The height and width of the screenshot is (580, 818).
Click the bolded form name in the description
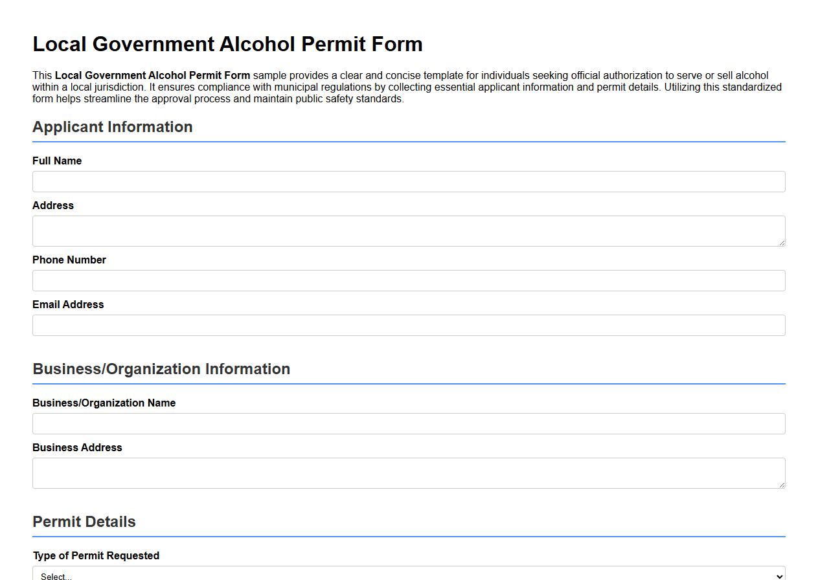pos(152,75)
